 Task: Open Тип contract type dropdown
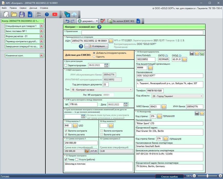[x=101, y=90]
